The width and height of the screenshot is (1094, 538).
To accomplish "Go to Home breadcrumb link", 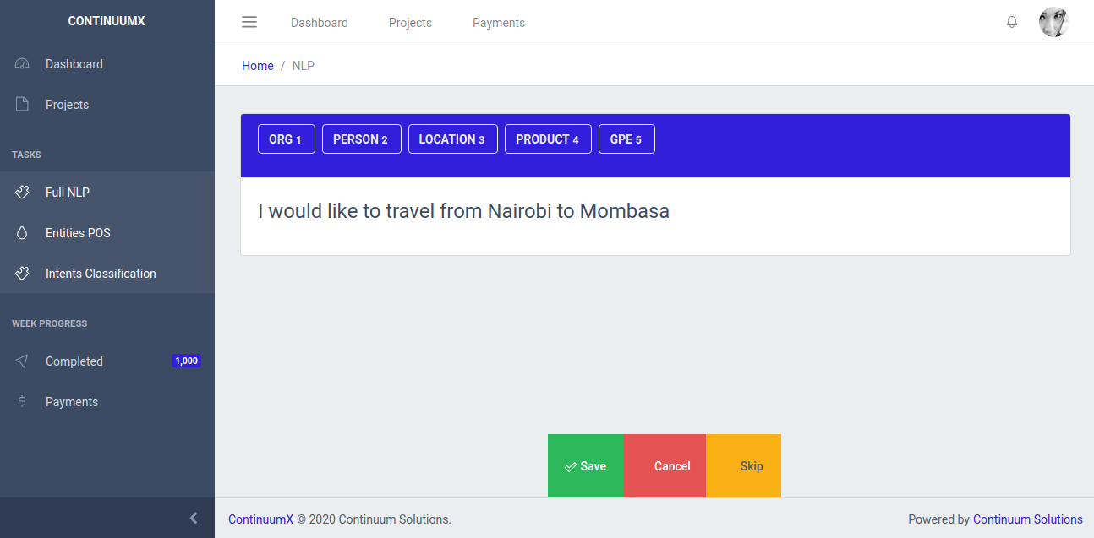I will (258, 66).
